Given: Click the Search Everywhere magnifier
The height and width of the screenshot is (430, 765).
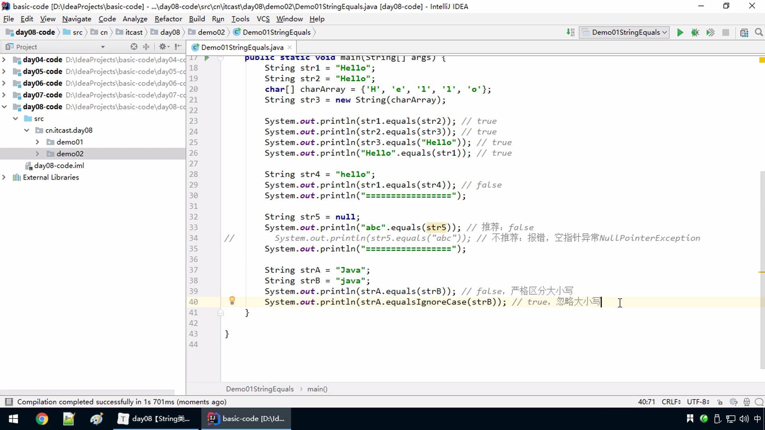Looking at the screenshot, I should (x=759, y=33).
